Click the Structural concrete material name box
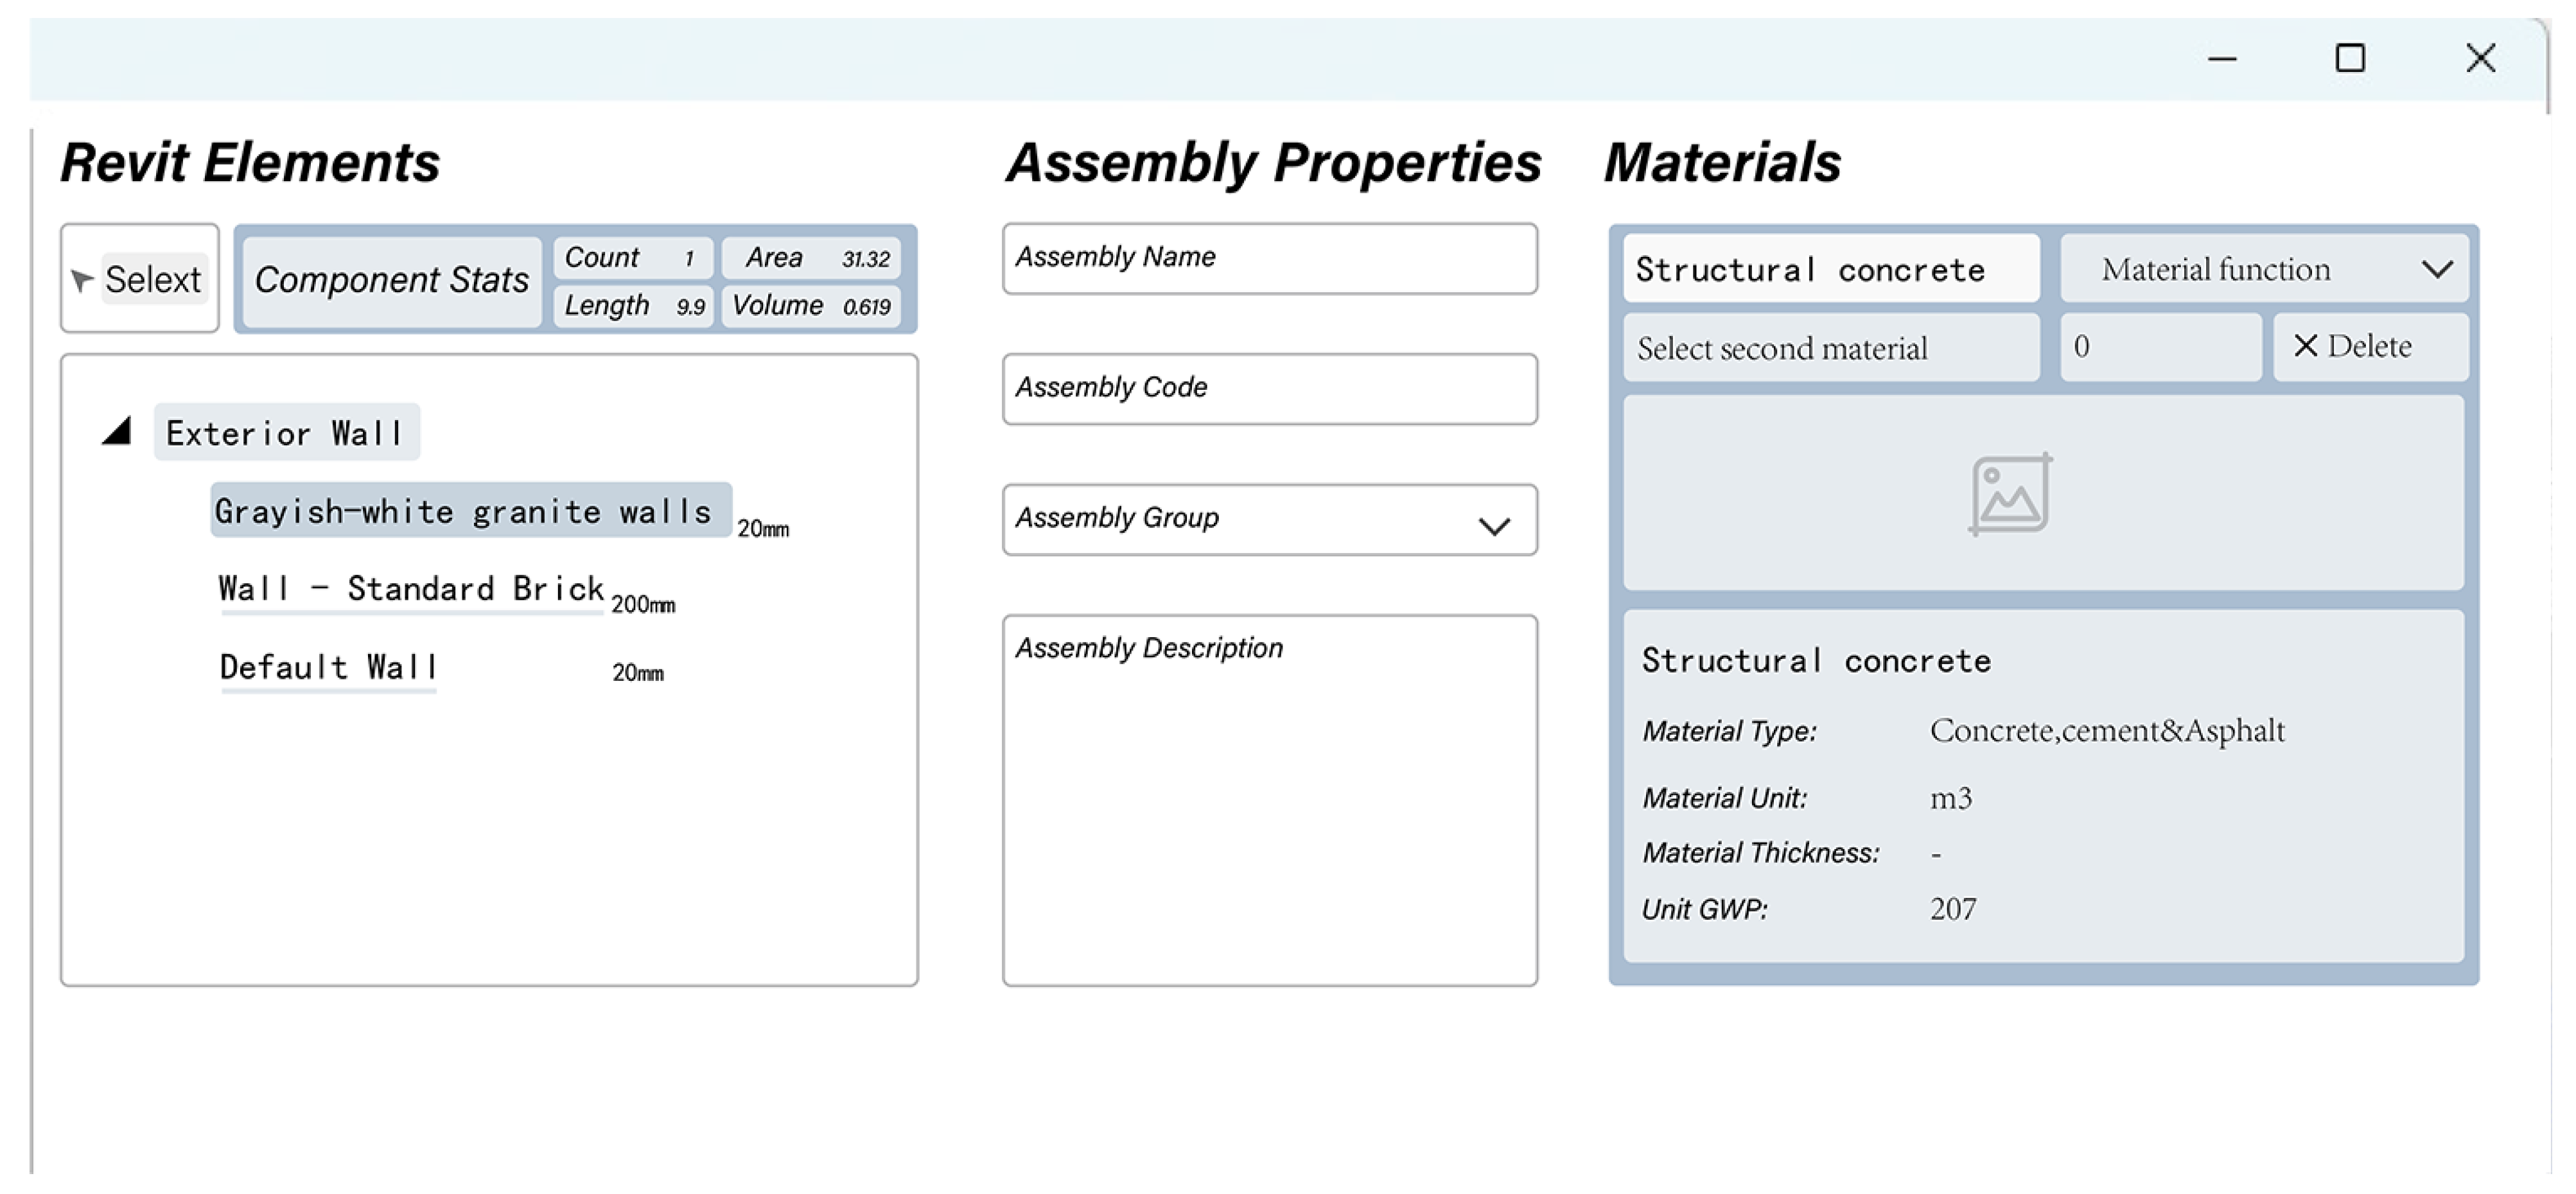Screen dimensions: 2576x1194 point(1830,270)
